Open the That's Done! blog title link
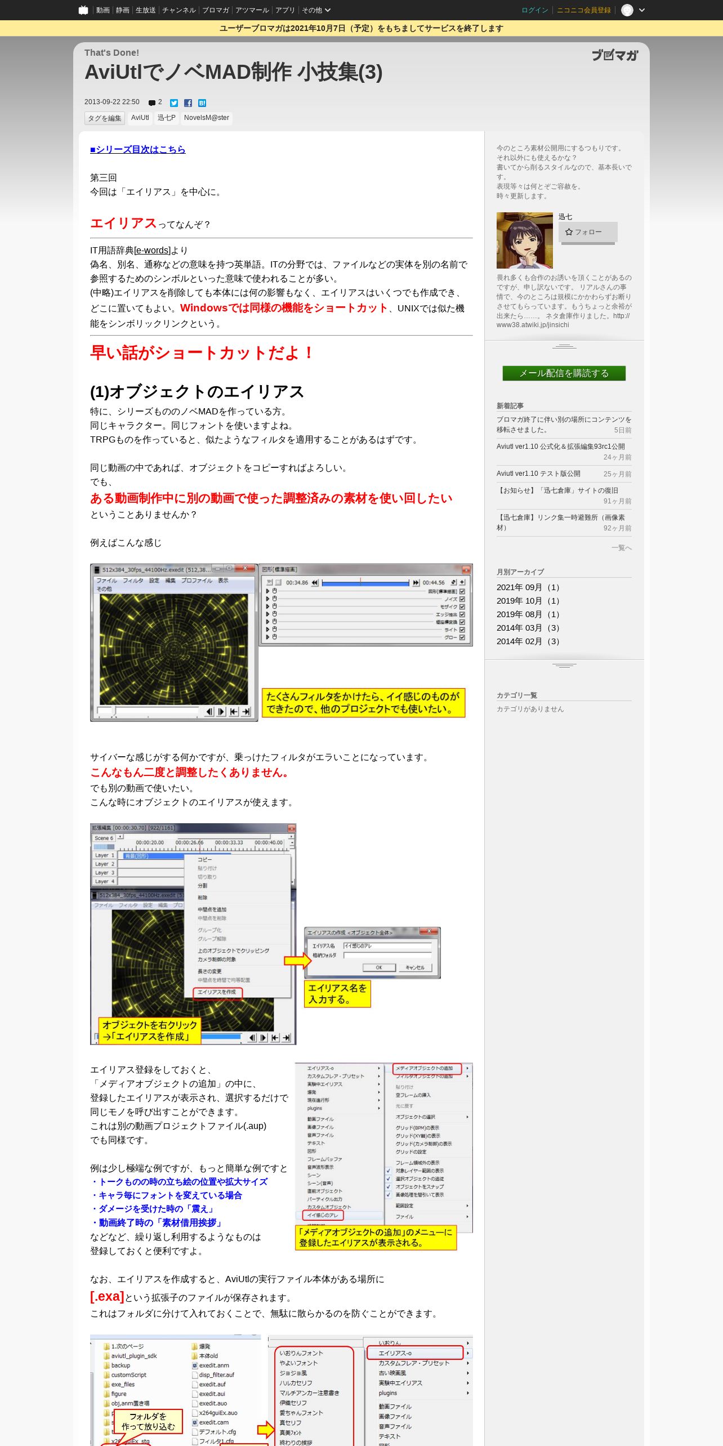 pos(111,53)
